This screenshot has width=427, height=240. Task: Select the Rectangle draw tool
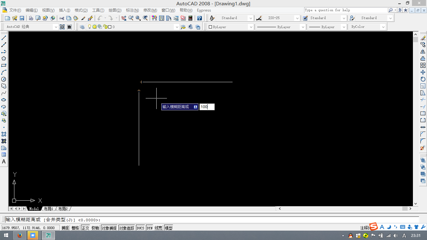(4, 65)
